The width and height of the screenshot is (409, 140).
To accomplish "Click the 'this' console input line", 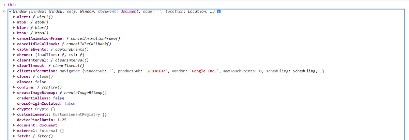I will pyautogui.click(x=12, y=5).
